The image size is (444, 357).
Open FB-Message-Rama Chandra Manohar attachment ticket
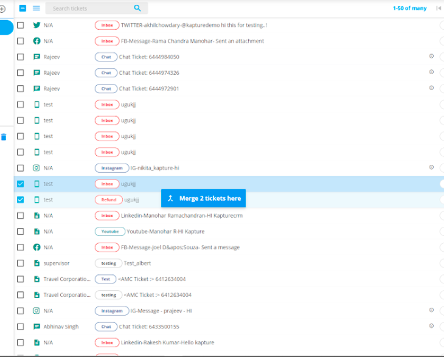point(193,41)
